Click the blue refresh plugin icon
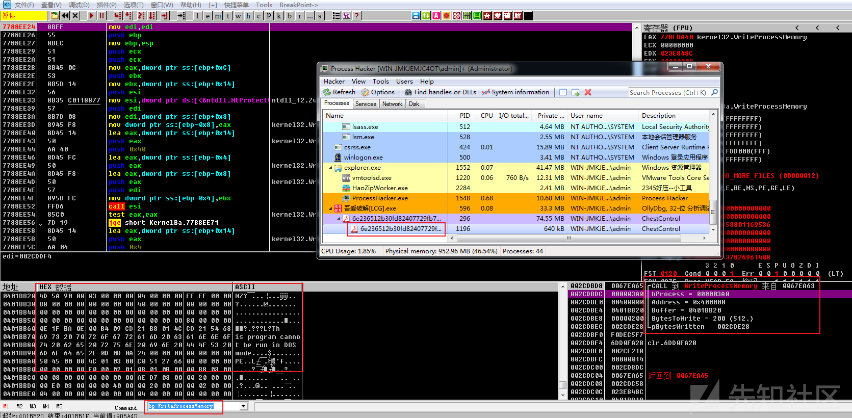The width and height of the screenshot is (852, 418). 416,16
